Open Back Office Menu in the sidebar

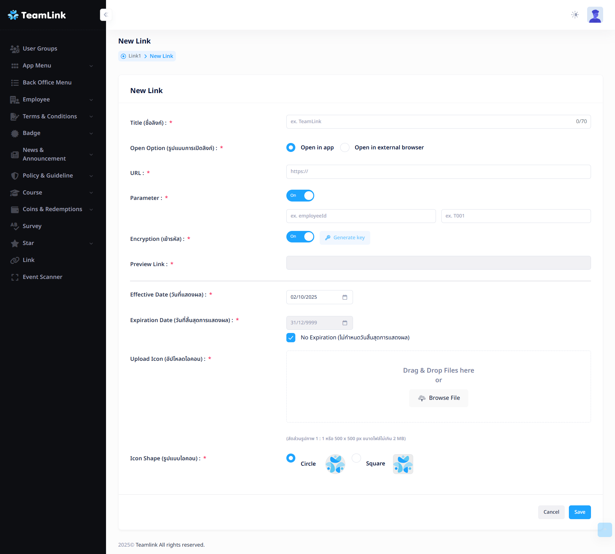pos(47,83)
